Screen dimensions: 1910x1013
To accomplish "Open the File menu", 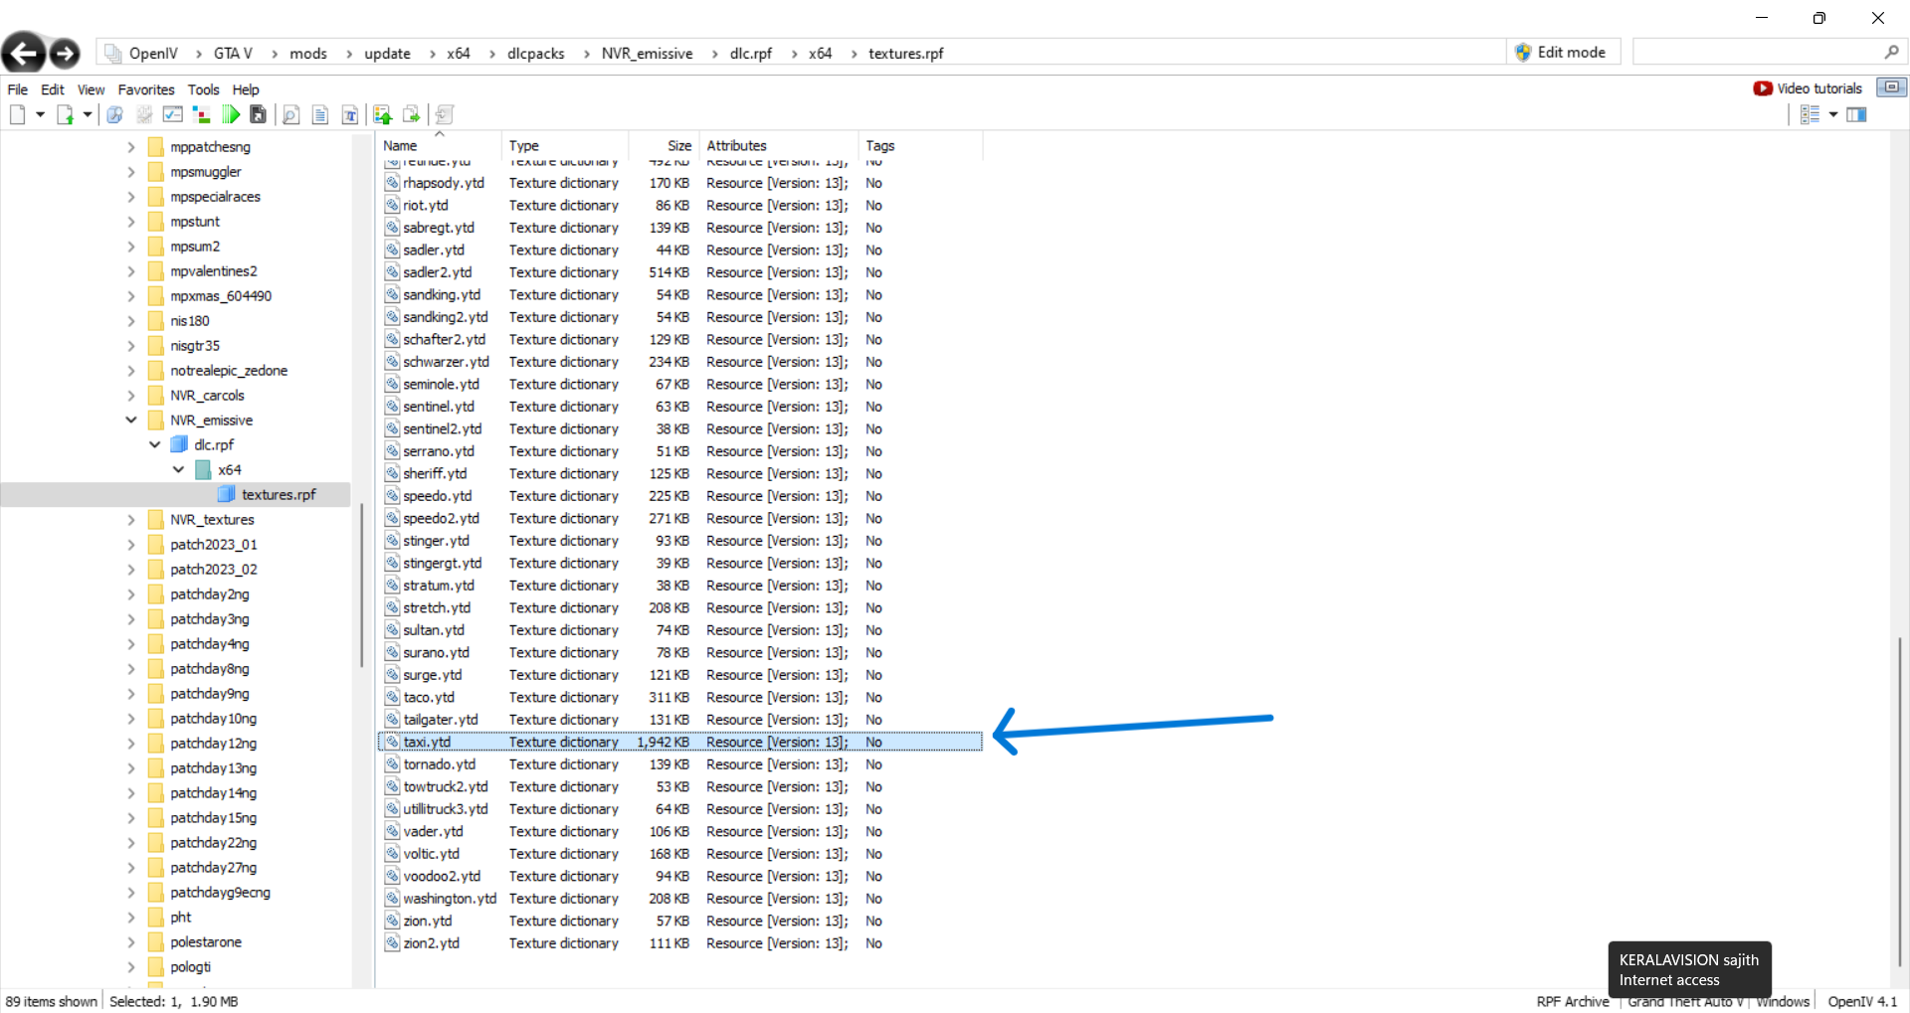I will point(18,89).
